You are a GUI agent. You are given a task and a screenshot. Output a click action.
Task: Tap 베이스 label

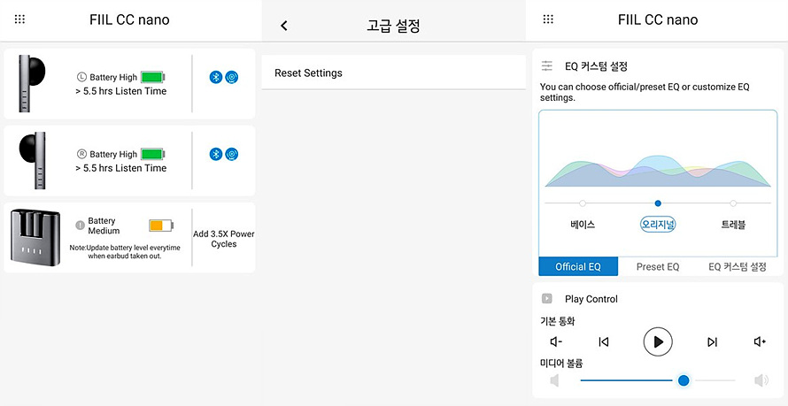(583, 225)
